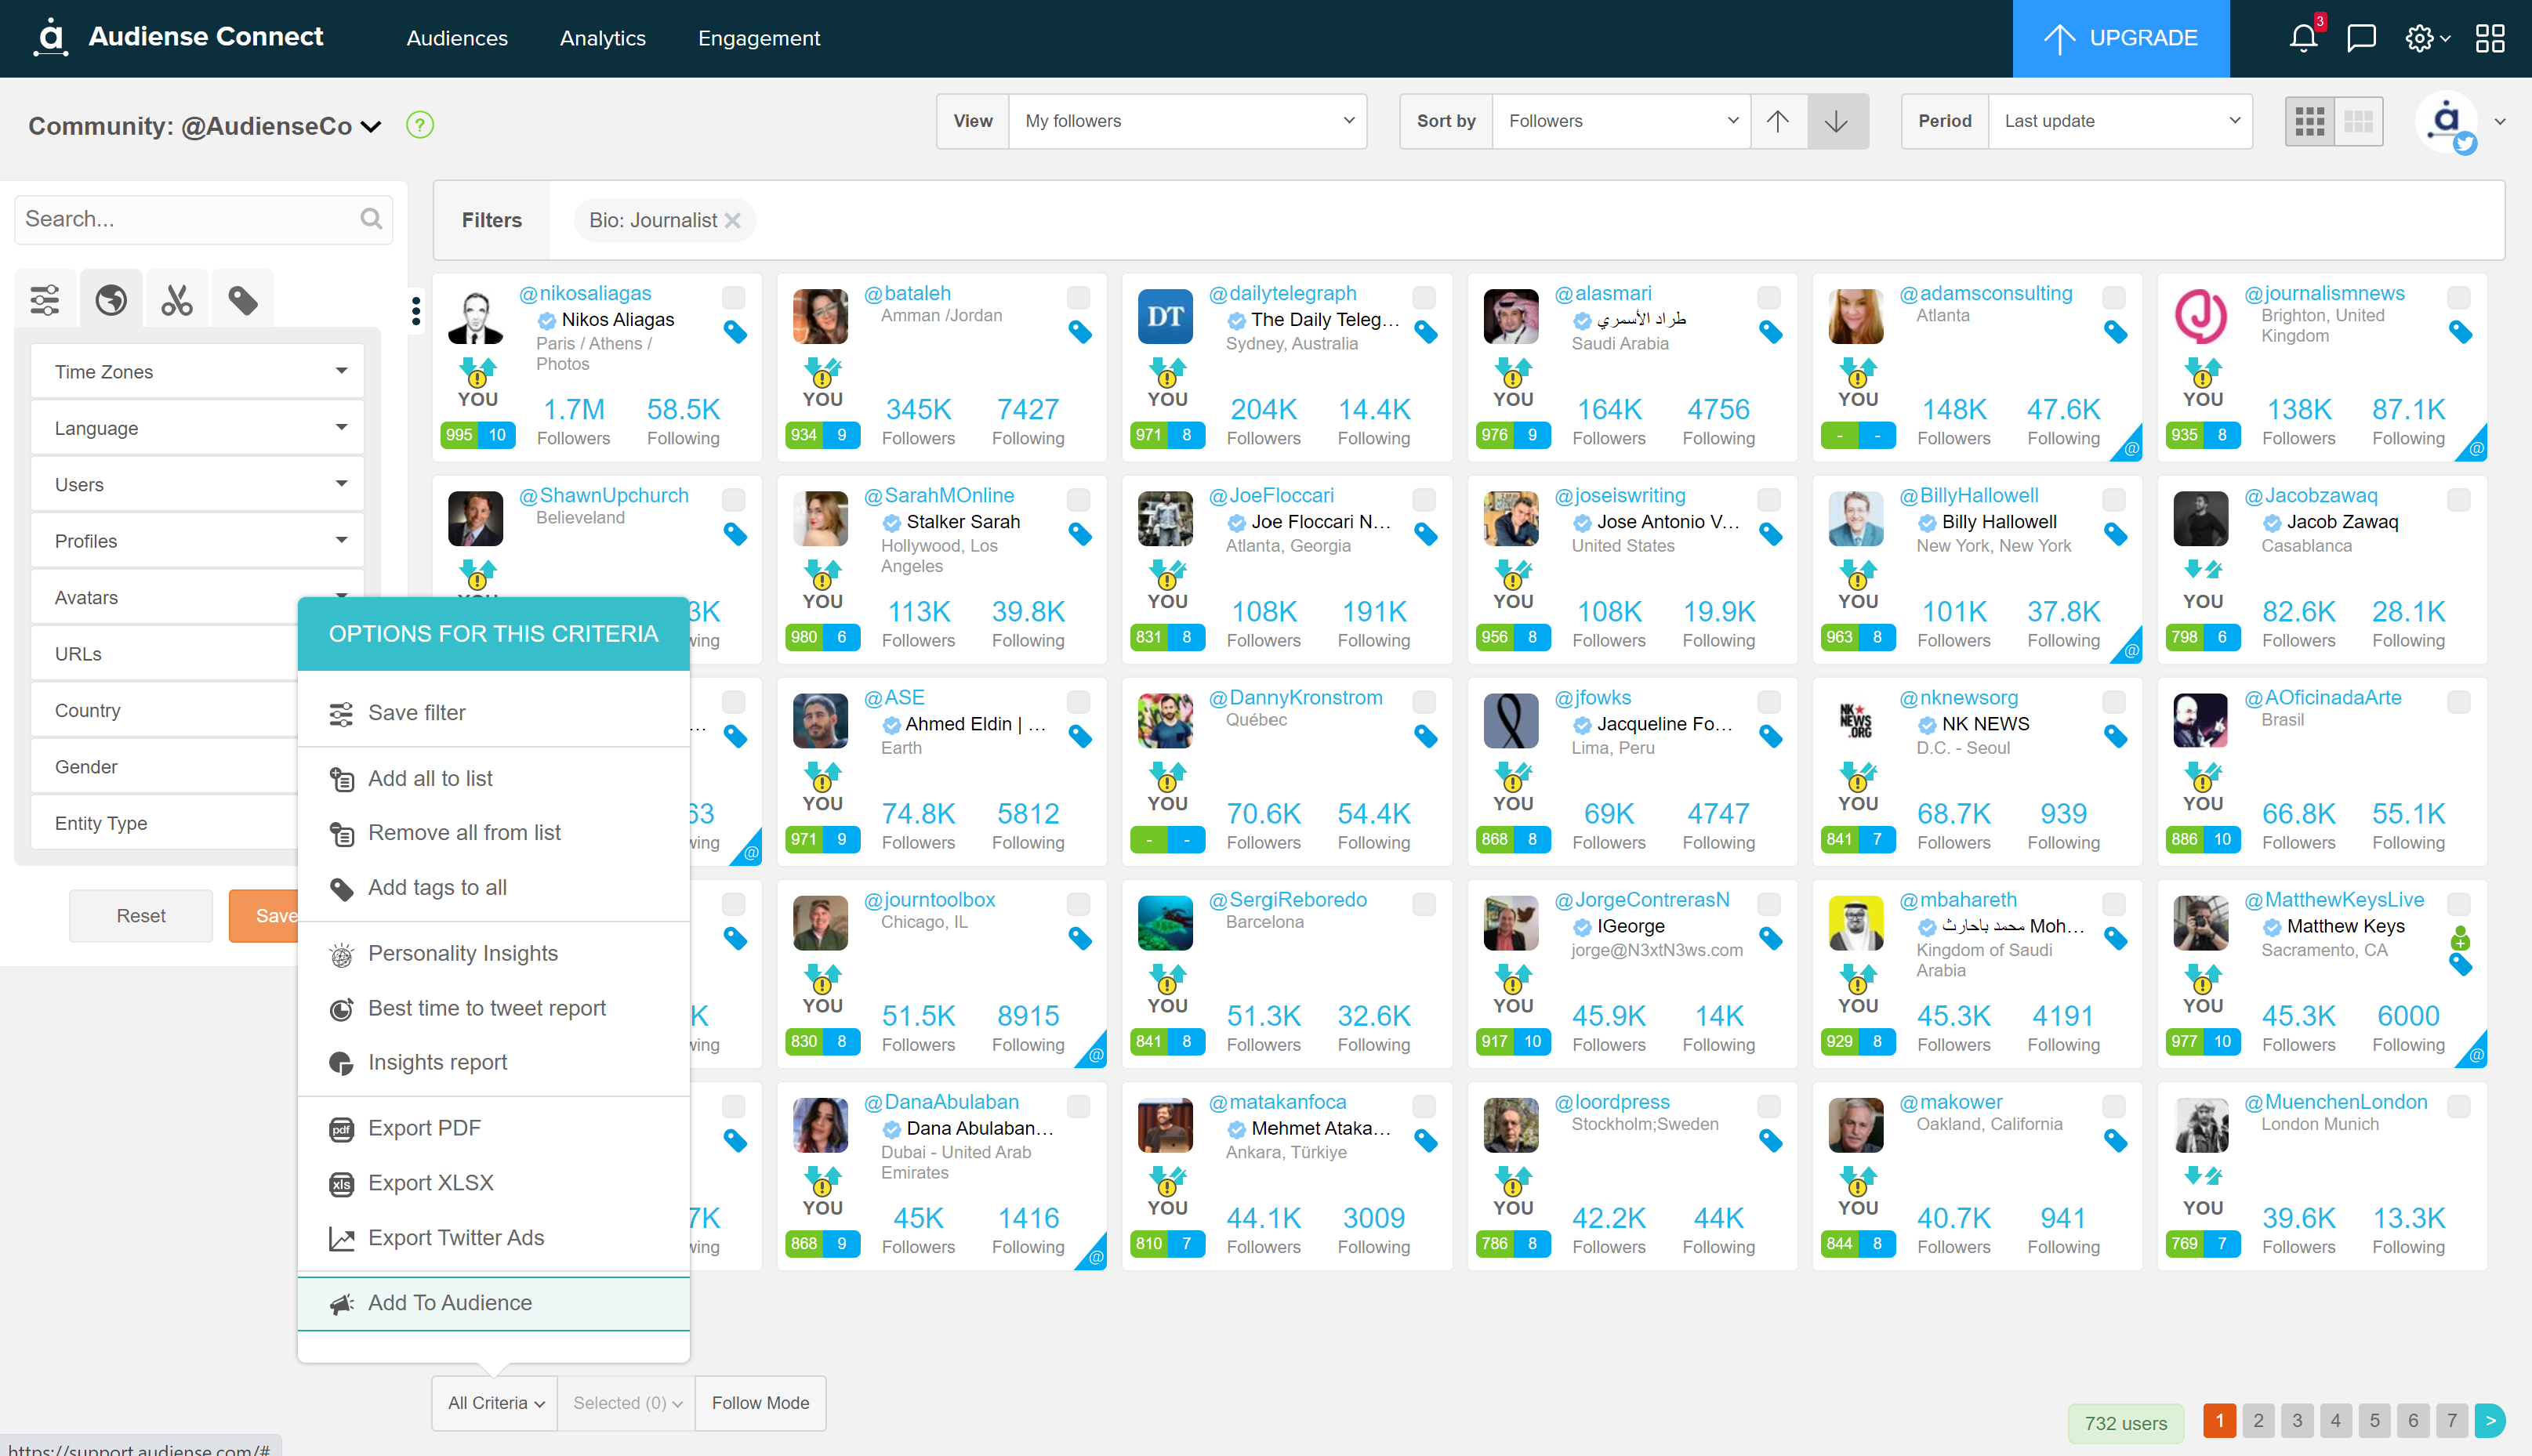Open the Audiences menu
This screenshot has height=1456, width=2532.
click(x=457, y=38)
